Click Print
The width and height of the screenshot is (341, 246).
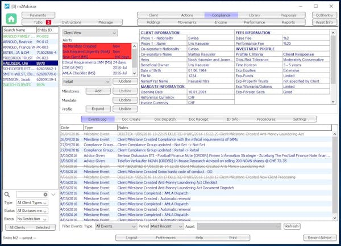click(x=233, y=237)
